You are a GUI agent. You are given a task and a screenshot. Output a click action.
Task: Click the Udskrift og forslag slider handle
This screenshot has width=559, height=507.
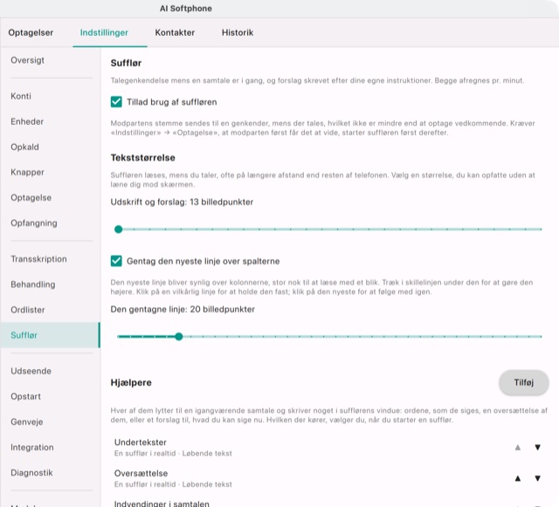click(119, 230)
